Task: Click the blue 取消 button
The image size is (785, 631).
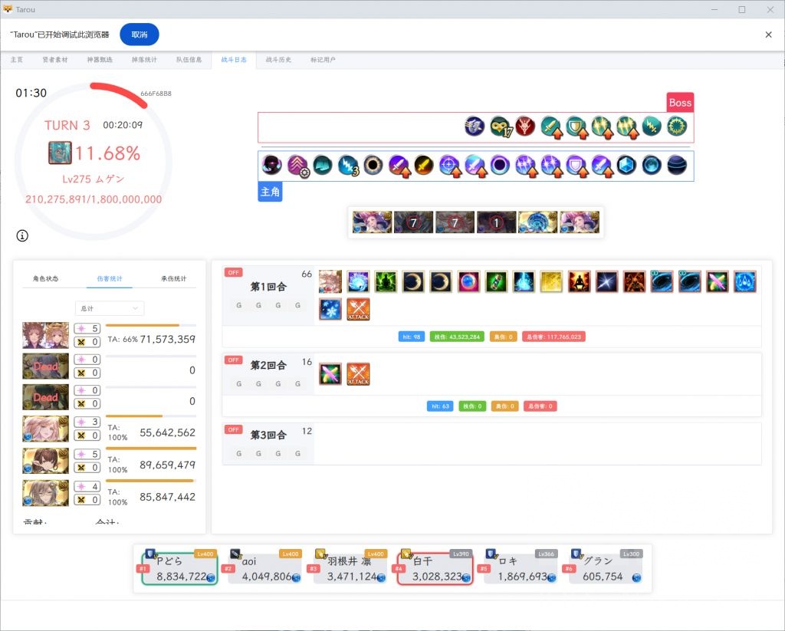Action: pos(140,35)
